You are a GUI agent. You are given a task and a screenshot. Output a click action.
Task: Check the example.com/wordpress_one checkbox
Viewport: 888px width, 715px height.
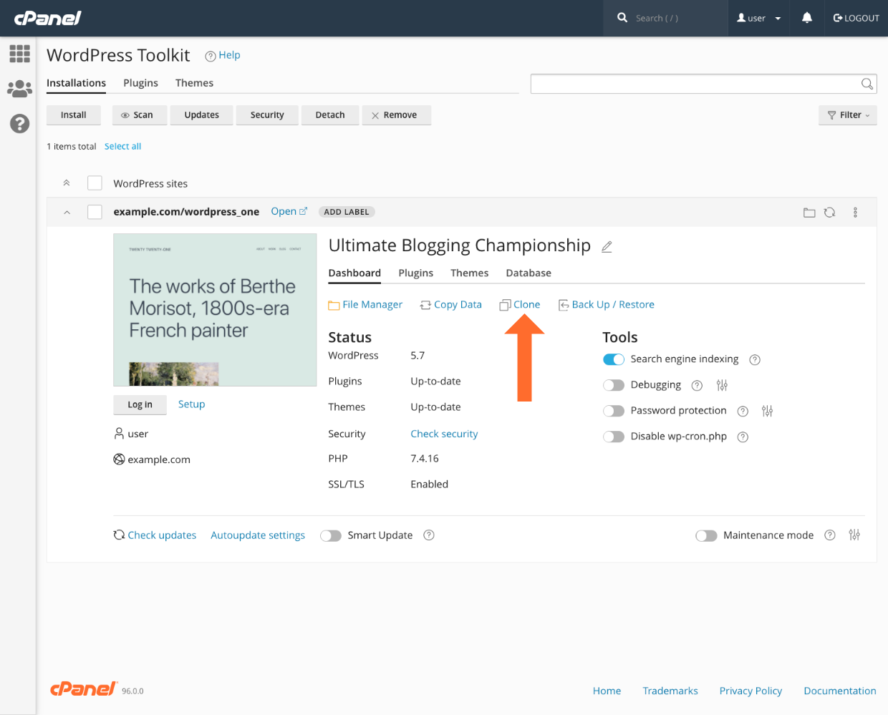tap(95, 212)
